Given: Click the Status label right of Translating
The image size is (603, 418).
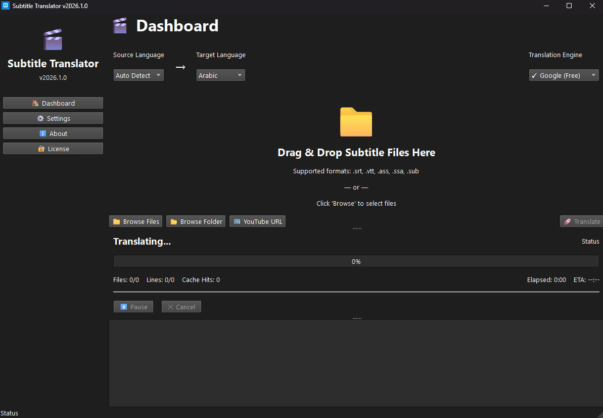Looking at the screenshot, I should point(590,242).
